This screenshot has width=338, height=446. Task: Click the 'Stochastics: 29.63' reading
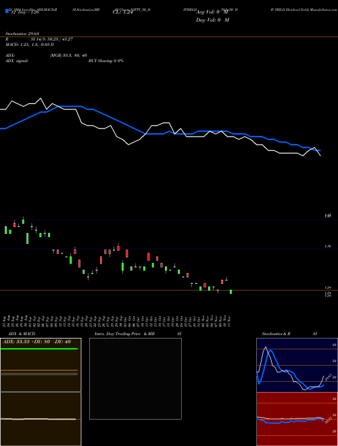(x=22, y=34)
